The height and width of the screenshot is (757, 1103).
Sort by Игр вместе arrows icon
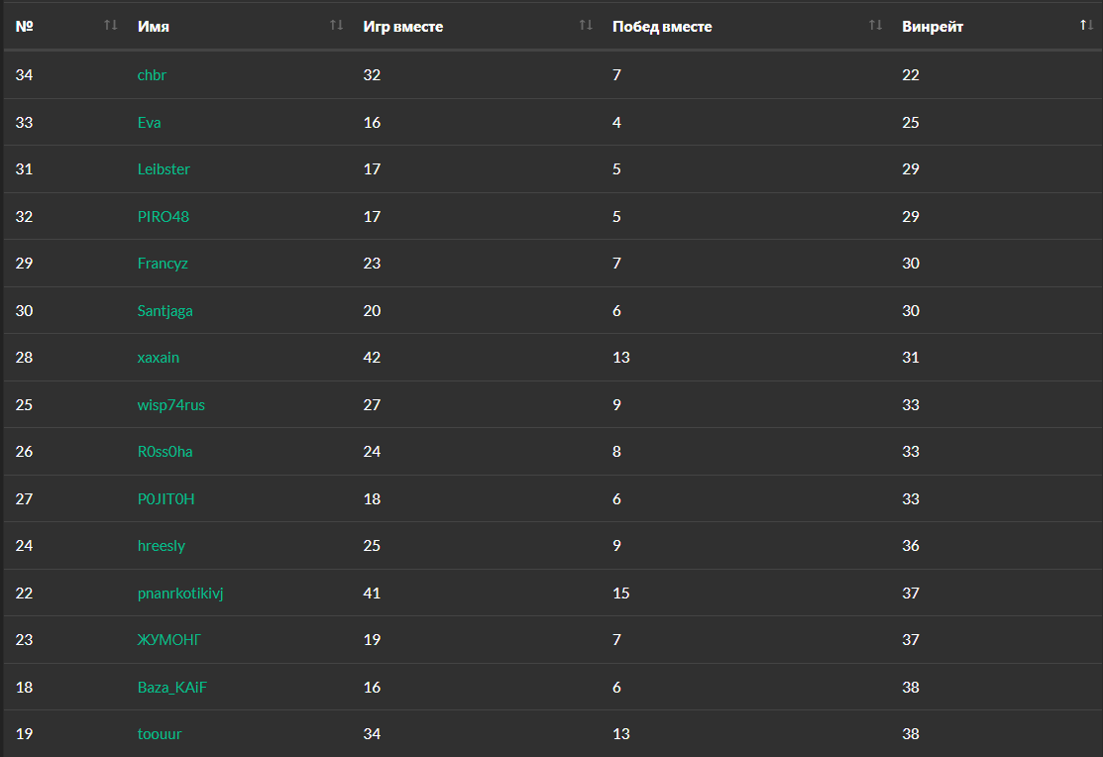pyautogui.click(x=586, y=26)
